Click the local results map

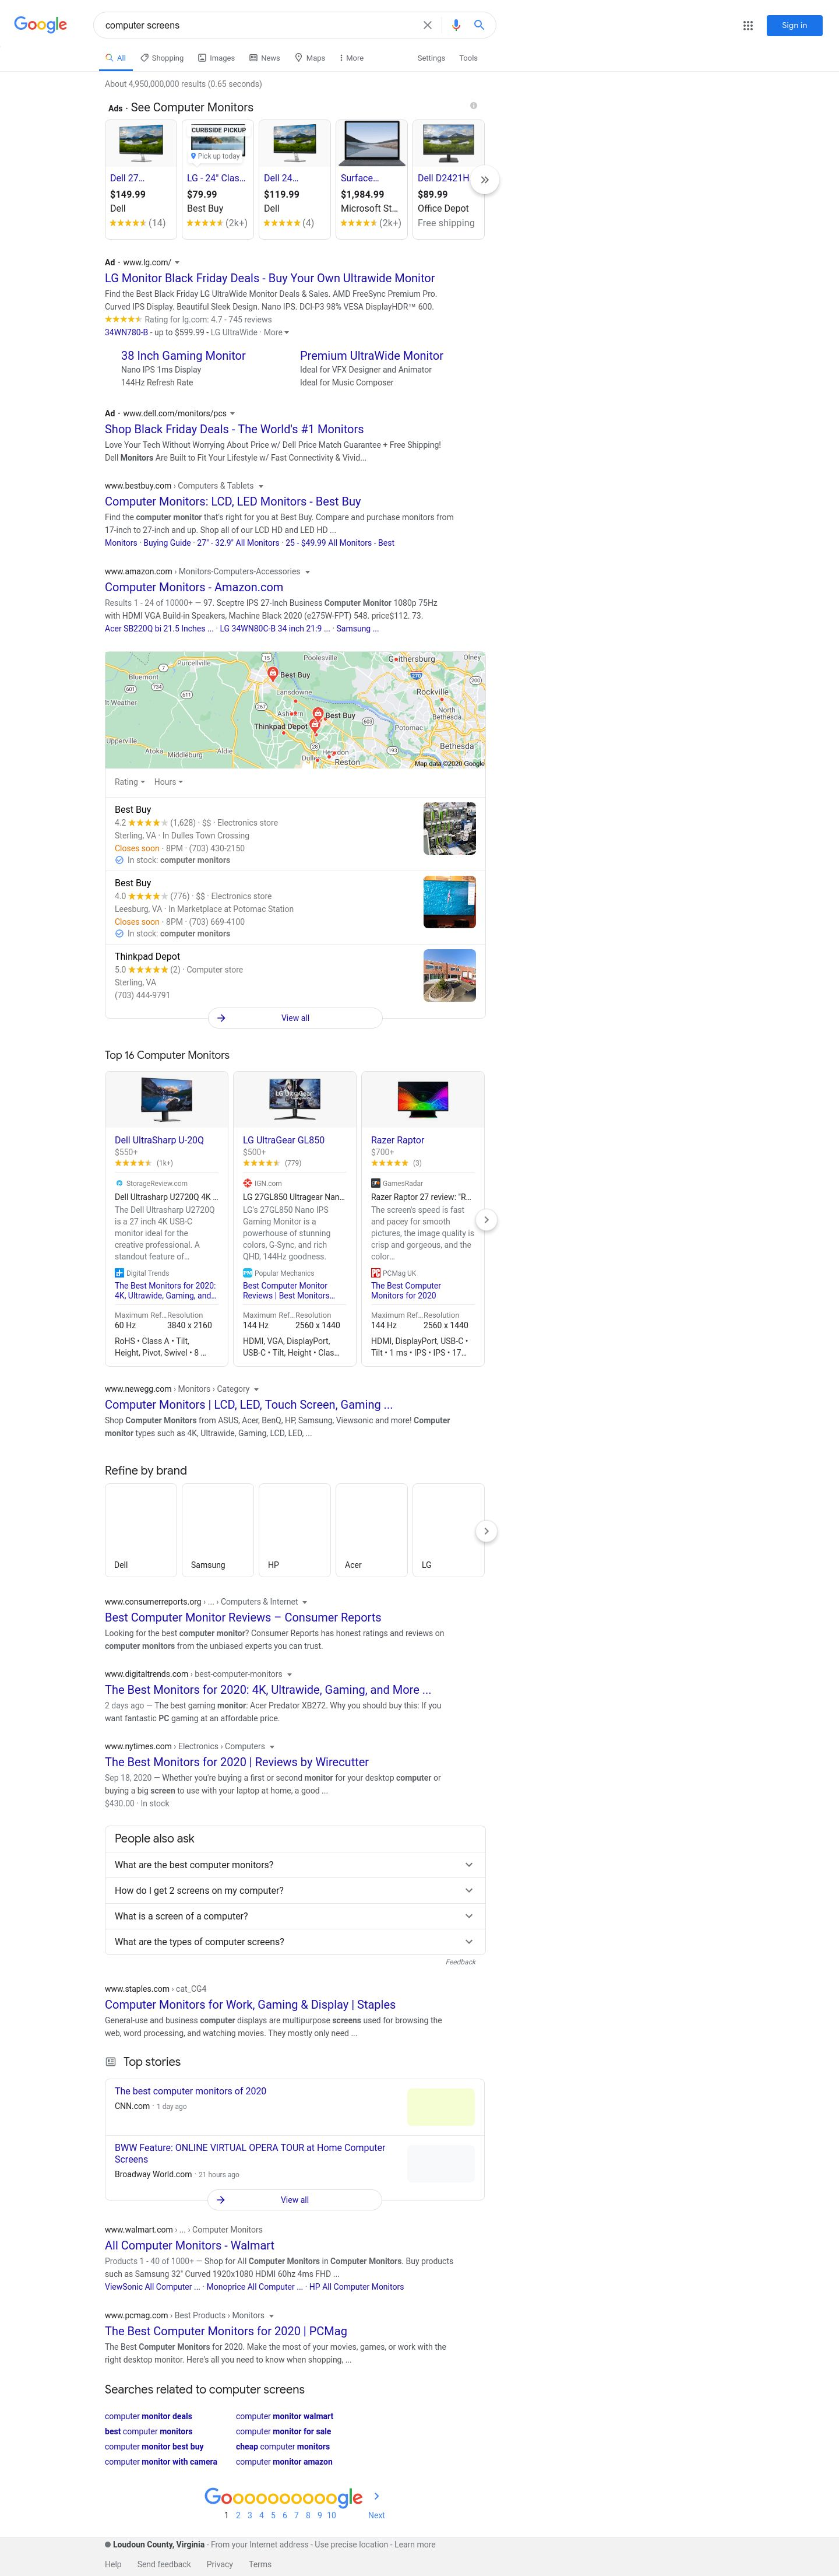(295, 710)
